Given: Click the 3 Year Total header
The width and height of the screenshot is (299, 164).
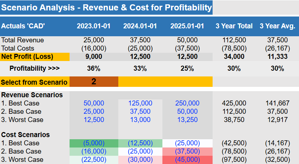Looking at the screenshot, I should 234,26.
